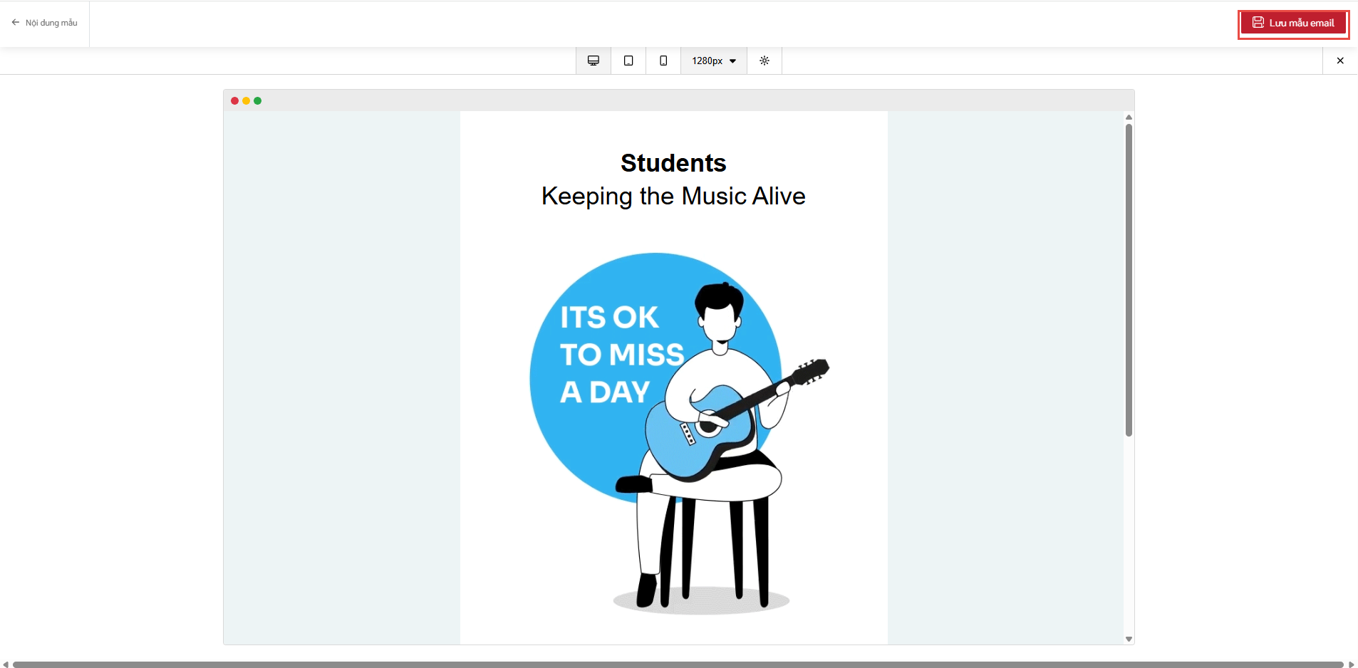Click the preview scrollbar up arrow
The image size is (1358, 668).
click(x=1129, y=117)
